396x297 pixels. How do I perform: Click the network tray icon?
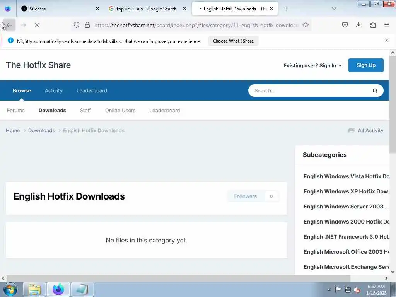348,290
